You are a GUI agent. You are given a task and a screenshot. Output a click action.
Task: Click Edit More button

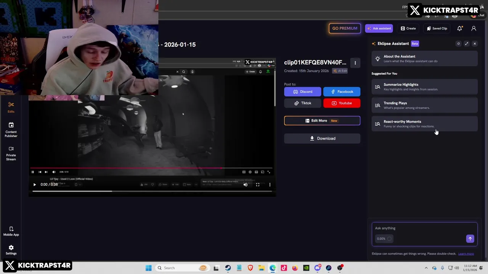[x=322, y=121]
